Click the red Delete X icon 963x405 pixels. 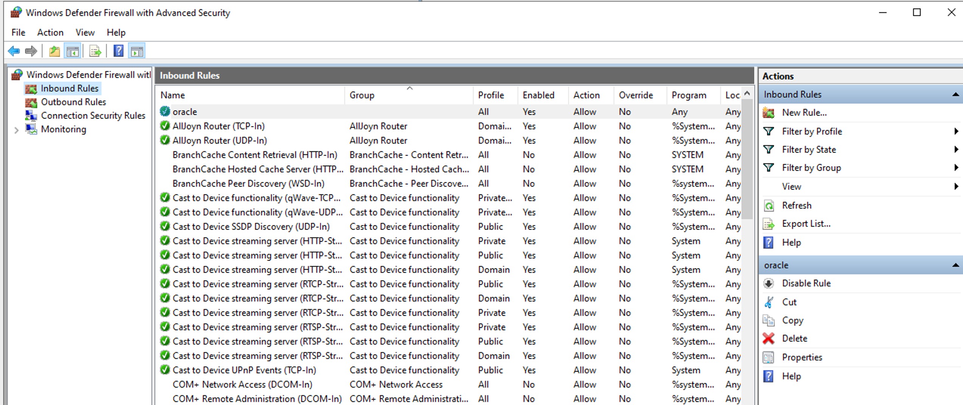769,339
